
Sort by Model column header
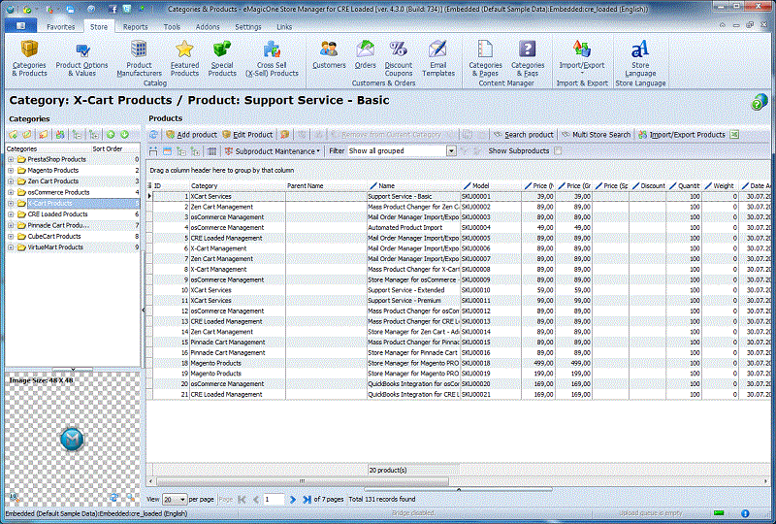491,185
